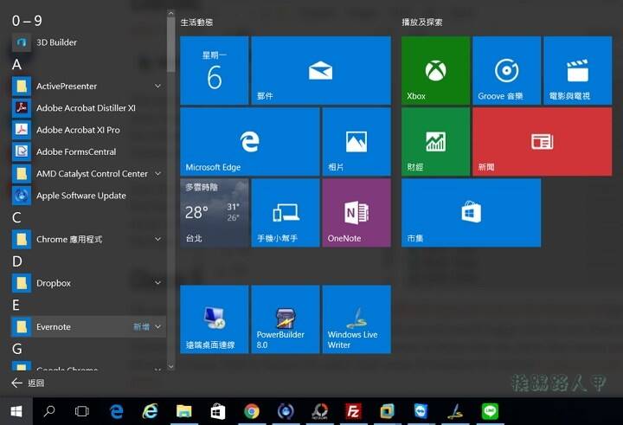The image size is (623, 425).
Task: Launch Apple Software Update
Action: click(x=88, y=196)
